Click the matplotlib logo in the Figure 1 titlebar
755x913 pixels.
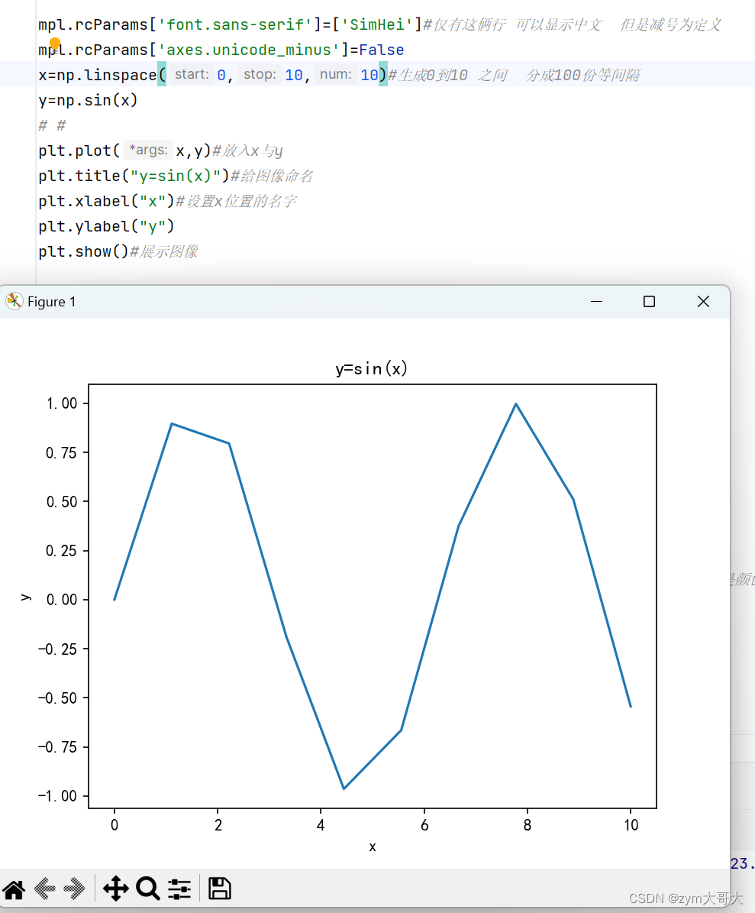(14, 301)
